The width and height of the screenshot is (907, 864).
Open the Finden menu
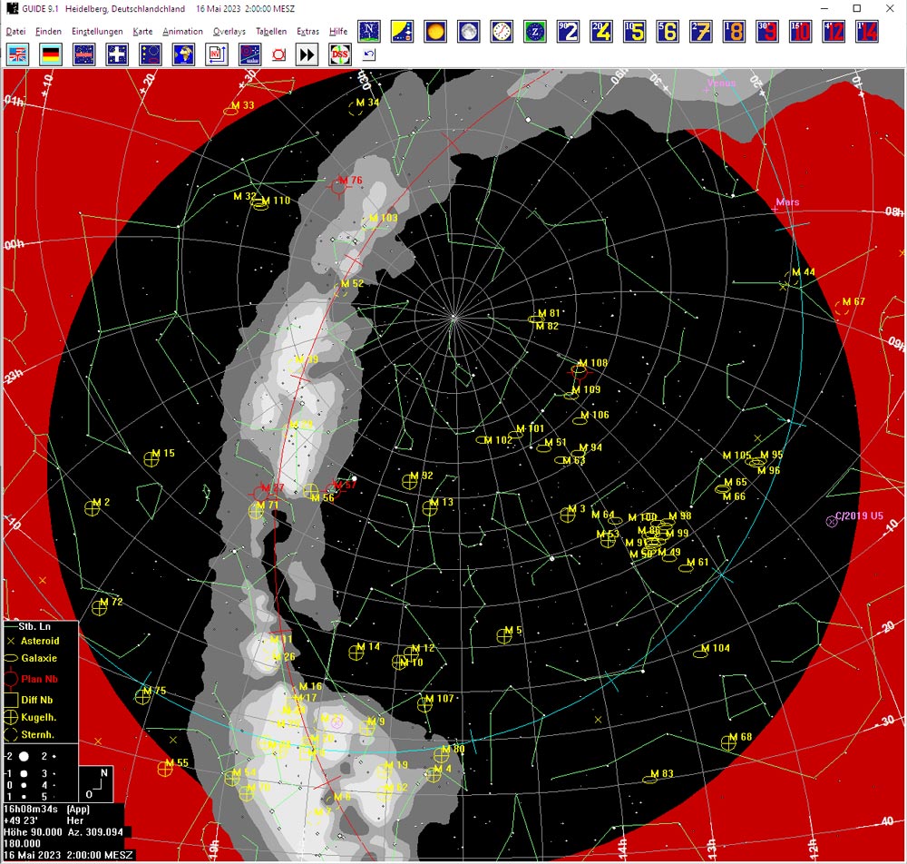coord(49,31)
